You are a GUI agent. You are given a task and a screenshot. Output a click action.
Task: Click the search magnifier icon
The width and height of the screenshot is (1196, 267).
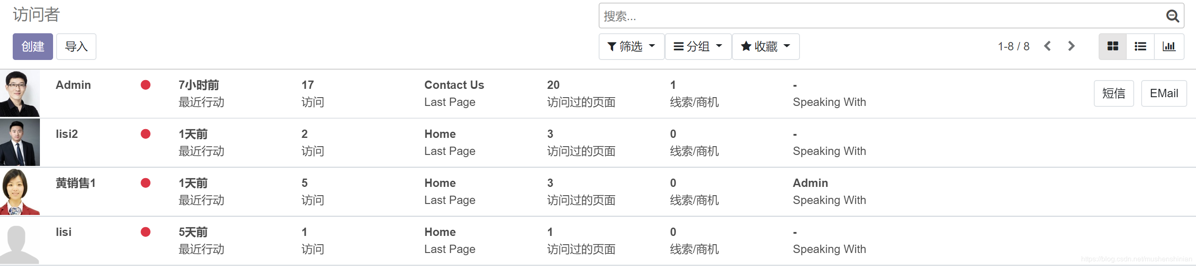tap(1172, 16)
